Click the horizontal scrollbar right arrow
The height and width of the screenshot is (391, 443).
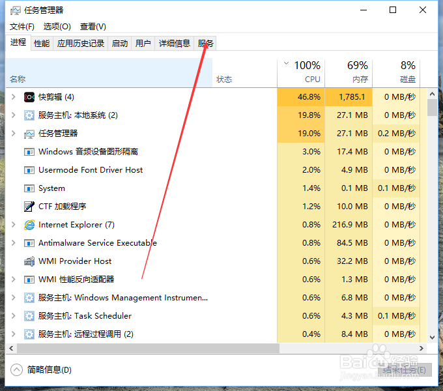click(x=422, y=349)
